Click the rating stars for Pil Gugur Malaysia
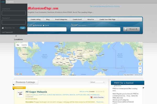 coord(100,92)
